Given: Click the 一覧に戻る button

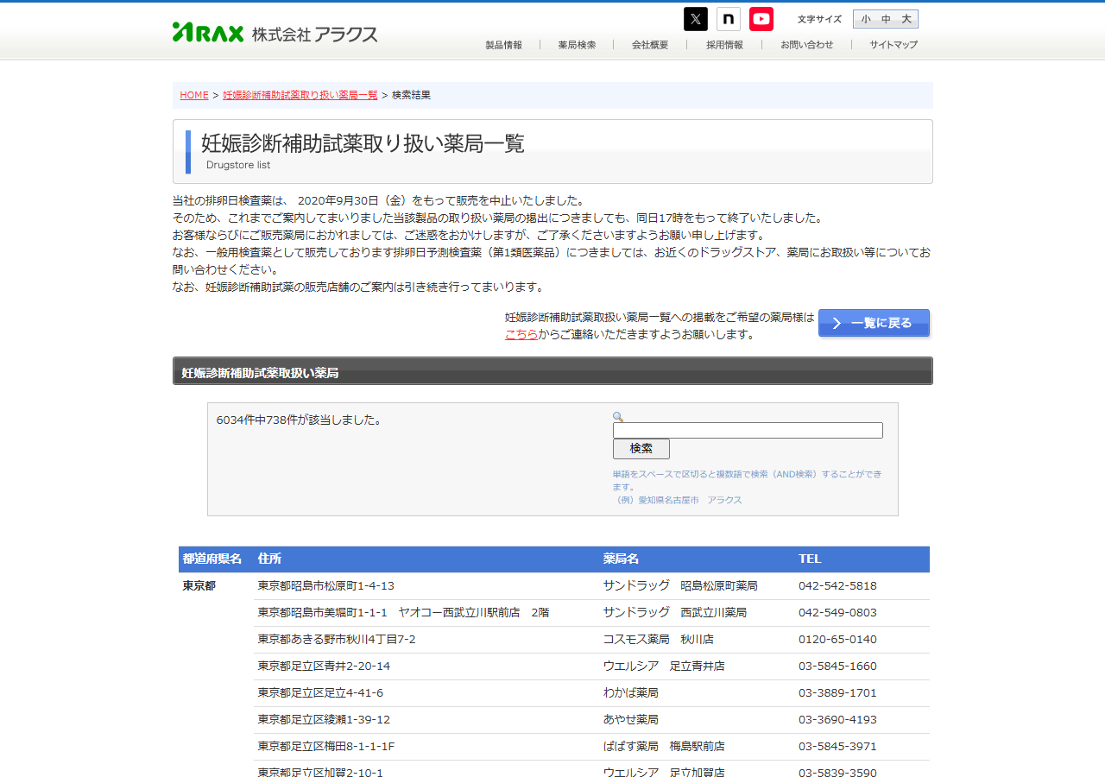Looking at the screenshot, I should tap(874, 323).
